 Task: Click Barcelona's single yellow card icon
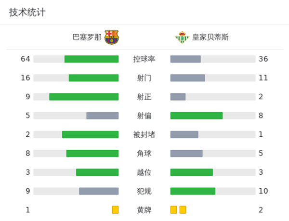click(115, 210)
